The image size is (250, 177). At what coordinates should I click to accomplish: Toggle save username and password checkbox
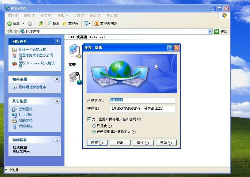point(89,119)
